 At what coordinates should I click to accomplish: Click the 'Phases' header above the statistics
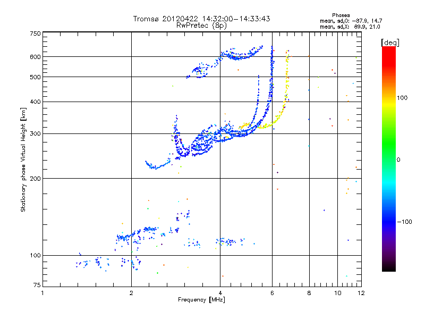click(x=341, y=15)
